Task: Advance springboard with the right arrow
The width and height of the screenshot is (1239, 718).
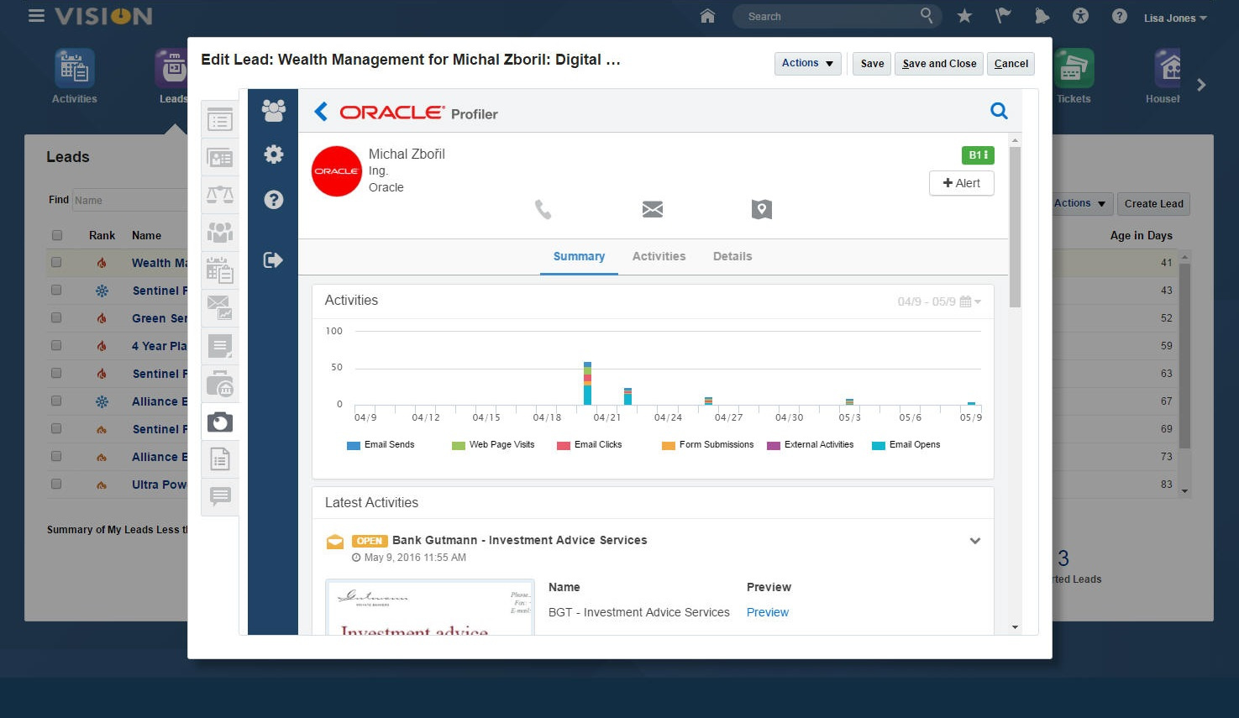Action: click(1201, 85)
